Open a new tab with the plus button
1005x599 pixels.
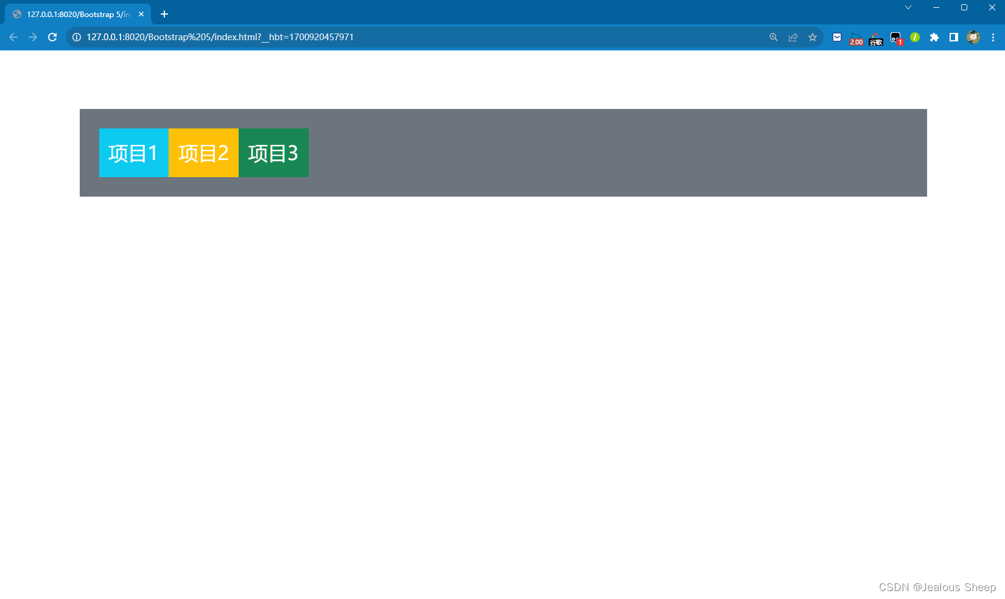163,13
